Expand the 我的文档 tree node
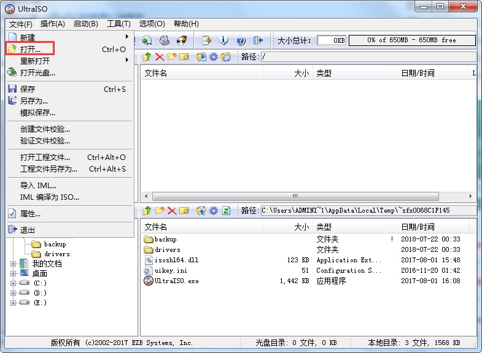The width and height of the screenshot is (482, 353). click(13, 264)
